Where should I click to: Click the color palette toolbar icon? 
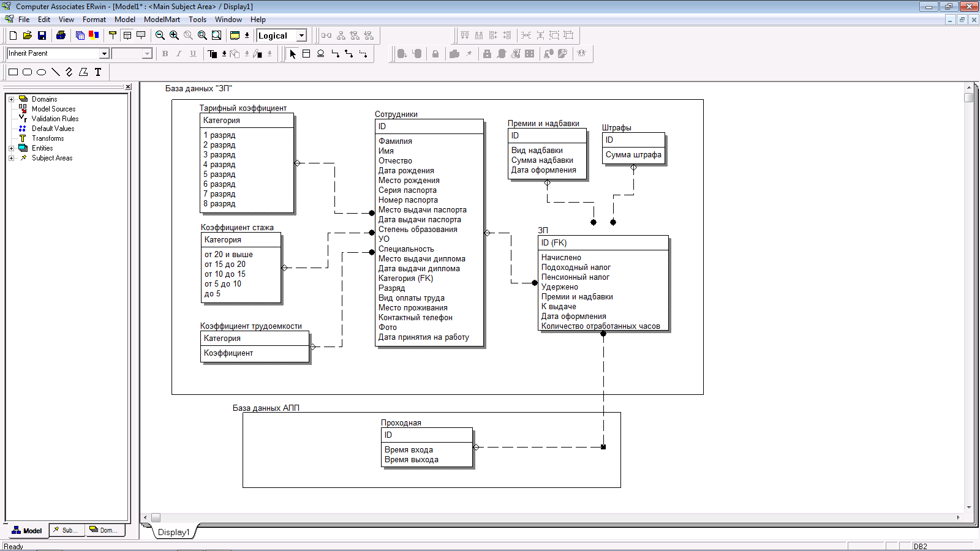(94, 36)
